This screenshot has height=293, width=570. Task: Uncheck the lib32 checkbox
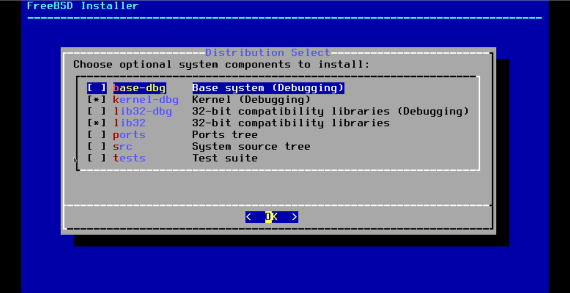pyautogui.click(x=97, y=123)
